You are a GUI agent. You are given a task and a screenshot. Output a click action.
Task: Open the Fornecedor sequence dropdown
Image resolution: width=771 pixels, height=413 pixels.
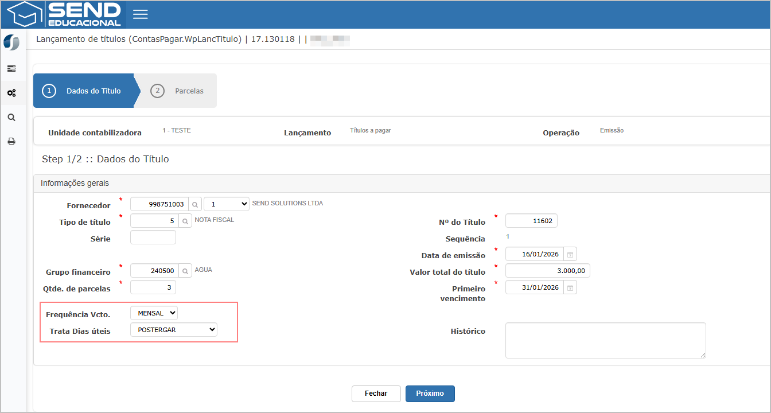(x=226, y=204)
